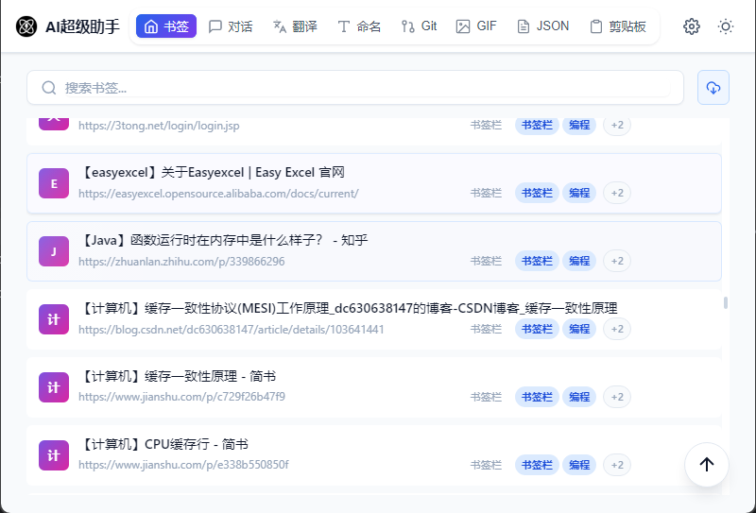Open the CPU缓存行 - 简书 bookmark

point(163,444)
